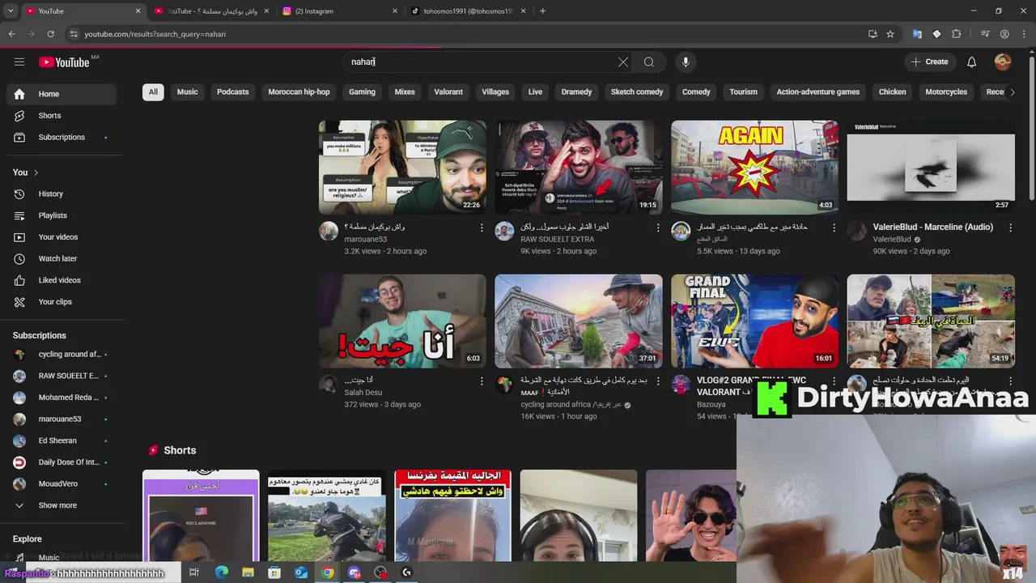This screenshot has height=583, width=1036.
Task: Open more options for ValerieBlud Marceline video
Action: (1010, 228)
